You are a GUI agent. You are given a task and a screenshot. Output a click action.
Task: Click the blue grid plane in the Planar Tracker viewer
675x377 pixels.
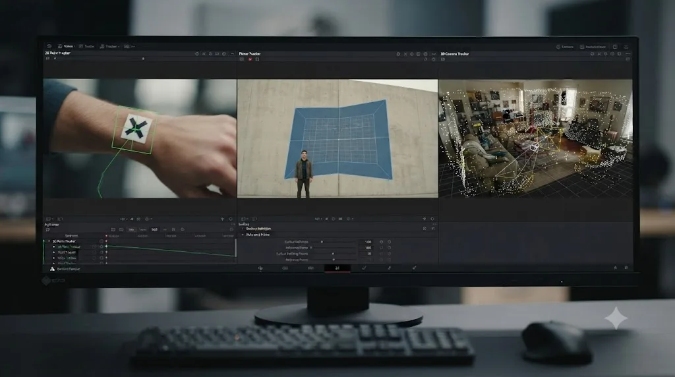click(338, 140)
